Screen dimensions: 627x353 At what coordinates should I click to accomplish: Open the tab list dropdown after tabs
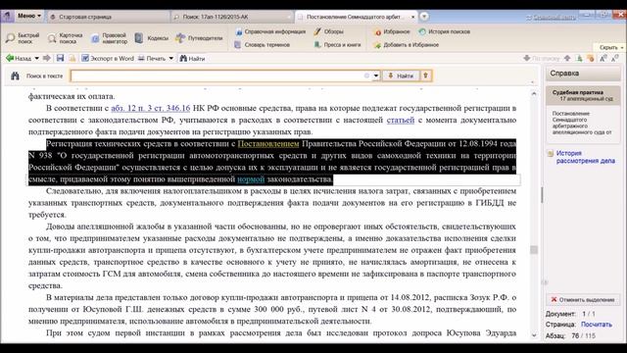click(x=424, y=17)
